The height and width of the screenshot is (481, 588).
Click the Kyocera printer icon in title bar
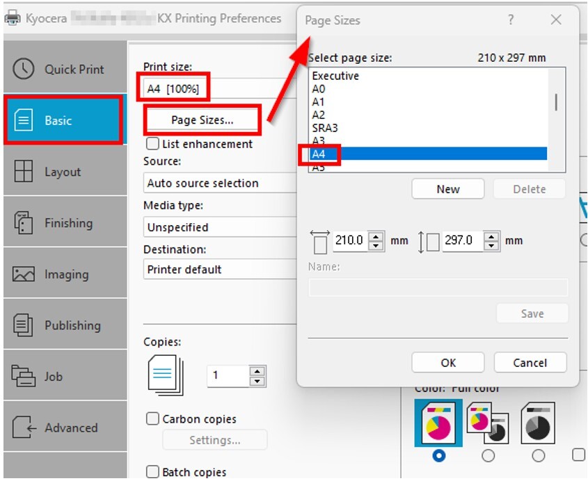[12, 18]
